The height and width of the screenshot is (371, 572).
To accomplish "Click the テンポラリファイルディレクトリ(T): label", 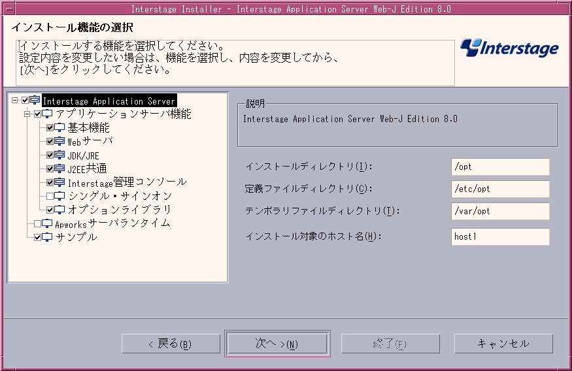I will (x=322, y=212).
